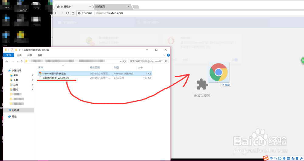Go back in File Explorer

pyautogui.click(x=7, y=61)
